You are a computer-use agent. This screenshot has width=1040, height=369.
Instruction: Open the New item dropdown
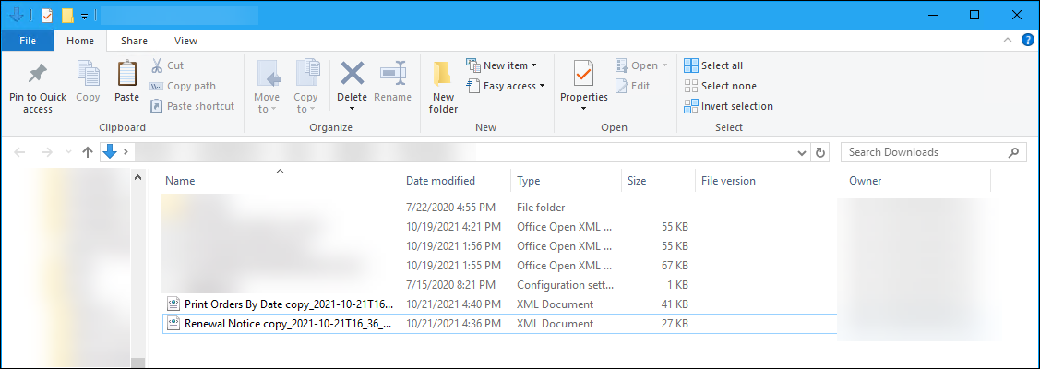[501, 65]
